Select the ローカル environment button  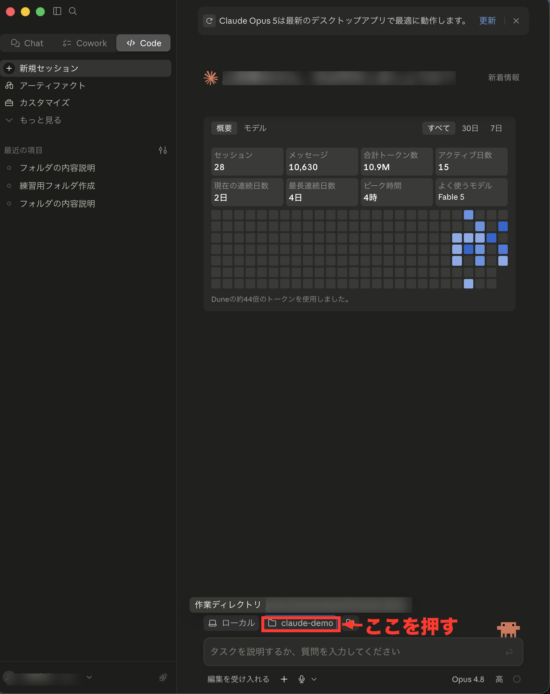(x=231, y=623)
